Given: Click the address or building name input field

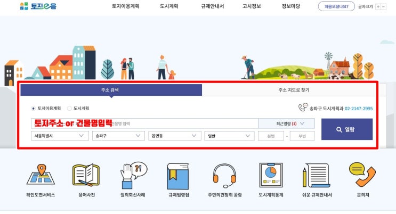Looking at the screenshot, I should pyautogui.click(x=144, y=124).
